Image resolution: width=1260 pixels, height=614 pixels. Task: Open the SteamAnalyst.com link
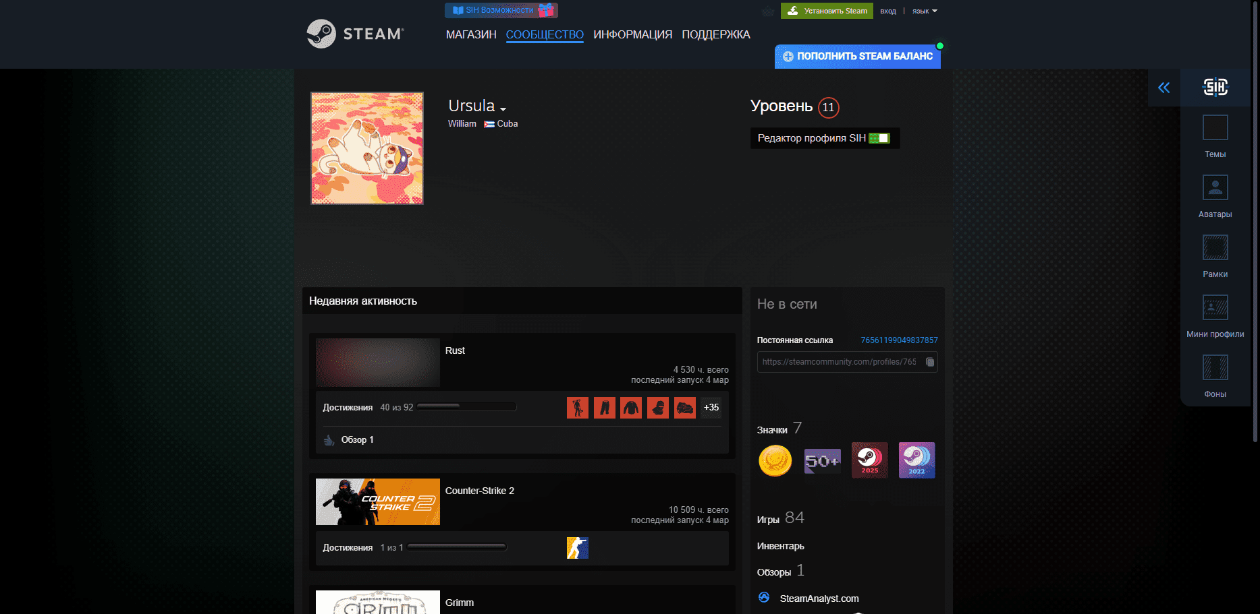tap(818, 598)
